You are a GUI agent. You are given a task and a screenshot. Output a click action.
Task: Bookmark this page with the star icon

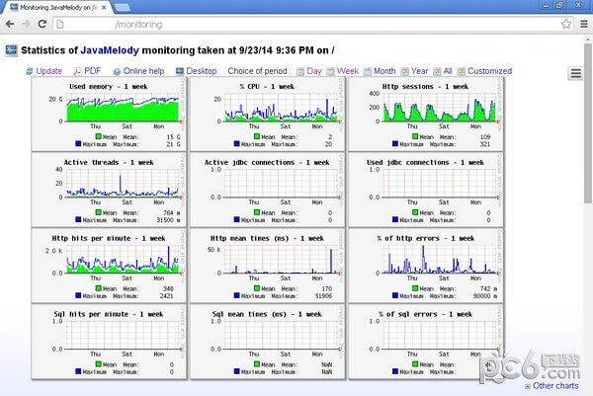click(x=565, y=24)
